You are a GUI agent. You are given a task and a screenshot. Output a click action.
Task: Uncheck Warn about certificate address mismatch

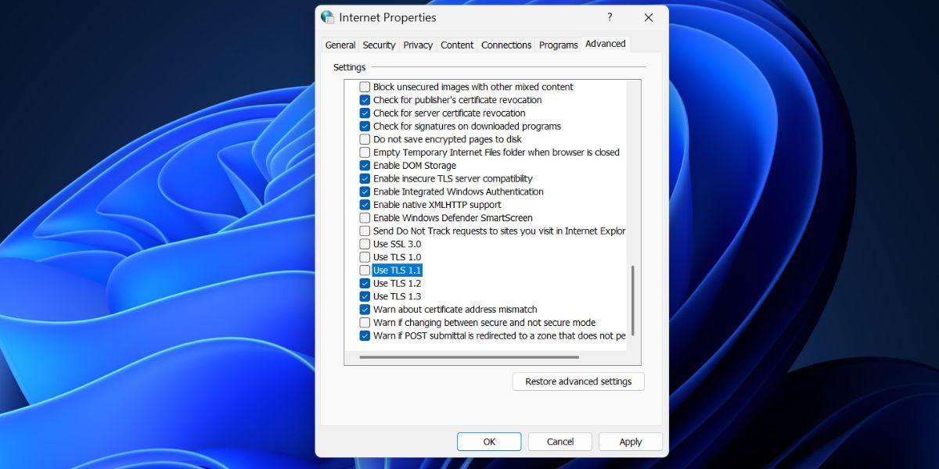click(365, 309)
